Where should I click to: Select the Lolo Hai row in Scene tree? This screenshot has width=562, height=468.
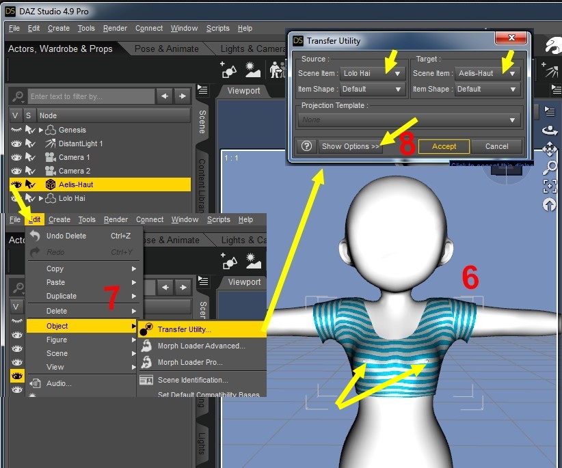tap(100, 198)
